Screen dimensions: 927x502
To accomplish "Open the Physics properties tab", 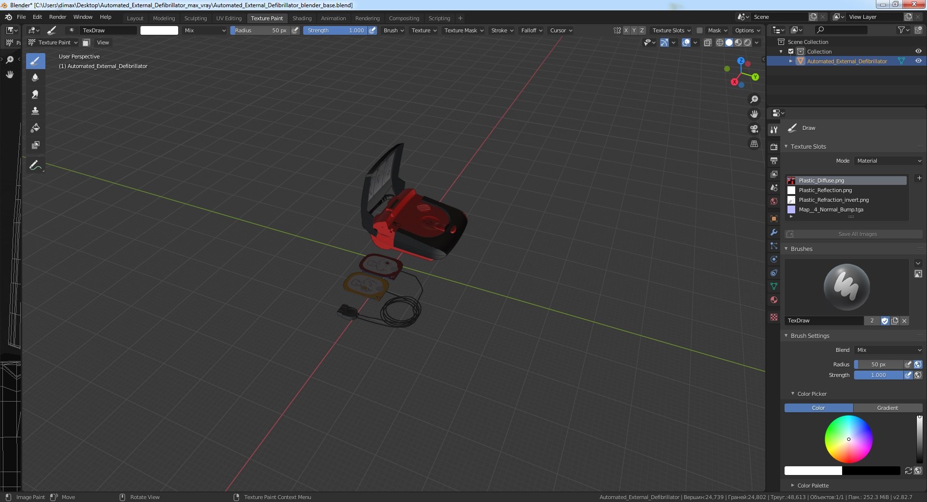I will [774, 259].
